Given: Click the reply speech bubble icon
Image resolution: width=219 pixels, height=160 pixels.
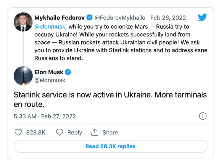Looking at the screenshot, I should click(60, 132).
